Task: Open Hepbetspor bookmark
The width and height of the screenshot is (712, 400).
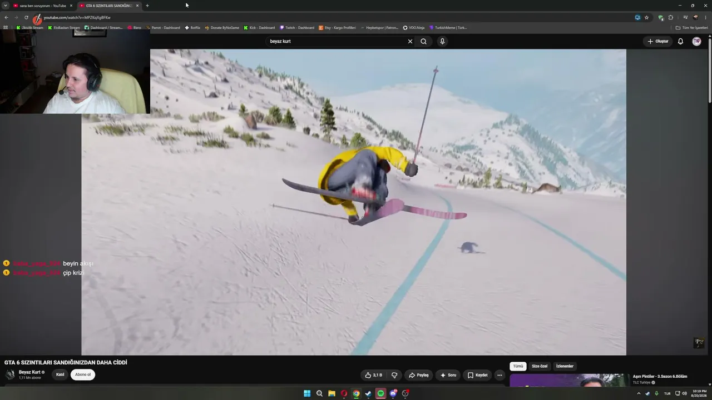Action: [x=379, y=27]
